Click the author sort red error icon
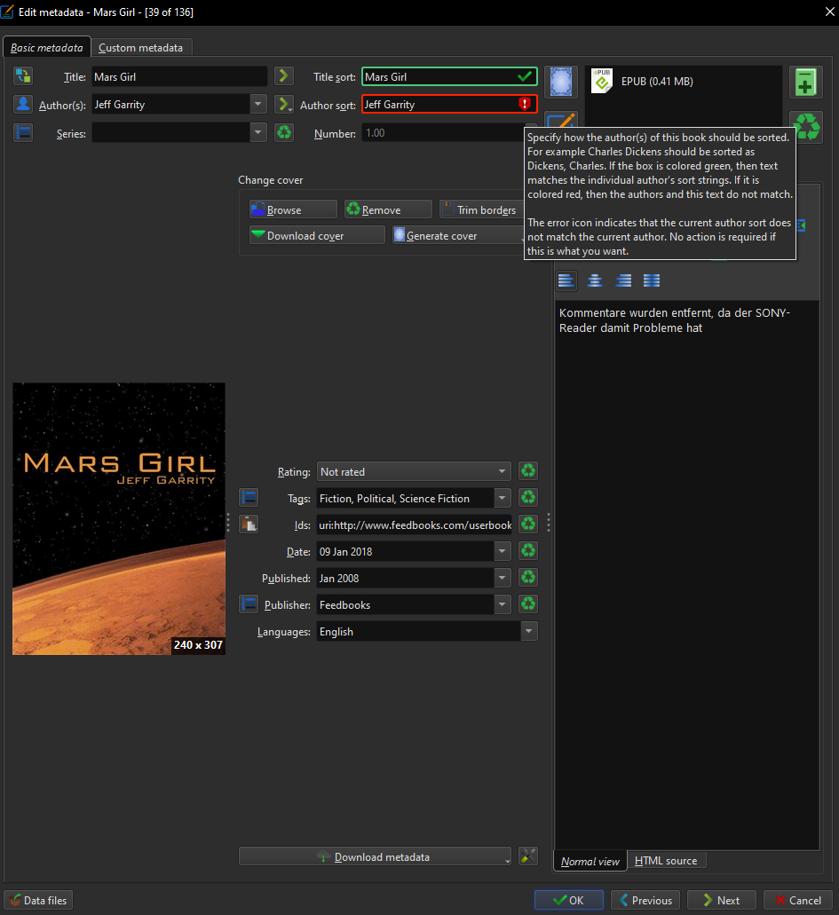The image size is (839, 915). click(x=525, y=104)
